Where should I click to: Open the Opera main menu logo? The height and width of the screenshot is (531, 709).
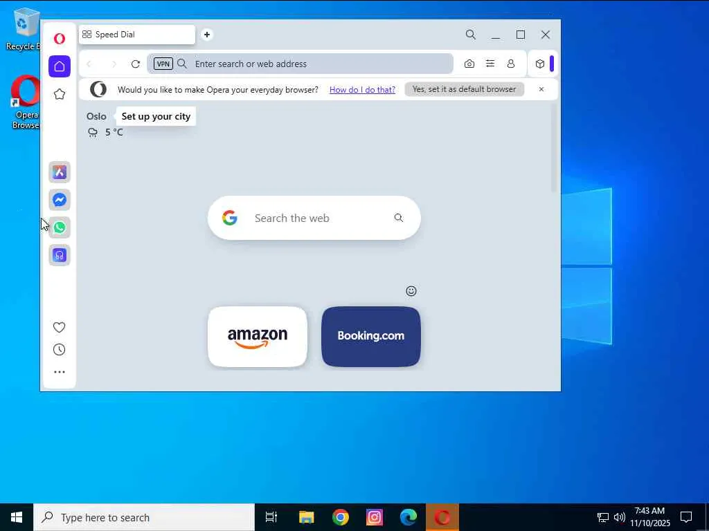pos(60,39)
